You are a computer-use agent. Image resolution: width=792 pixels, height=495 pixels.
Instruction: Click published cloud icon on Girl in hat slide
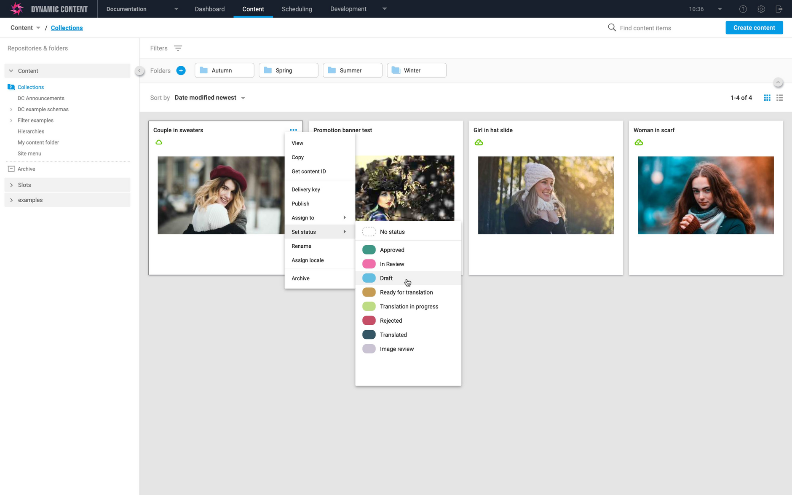(x=479, y=142)
